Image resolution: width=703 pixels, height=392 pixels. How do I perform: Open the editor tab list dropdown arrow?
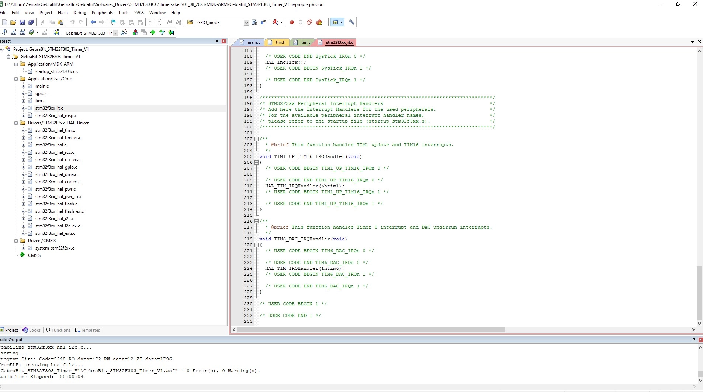(x=692, y=42)
